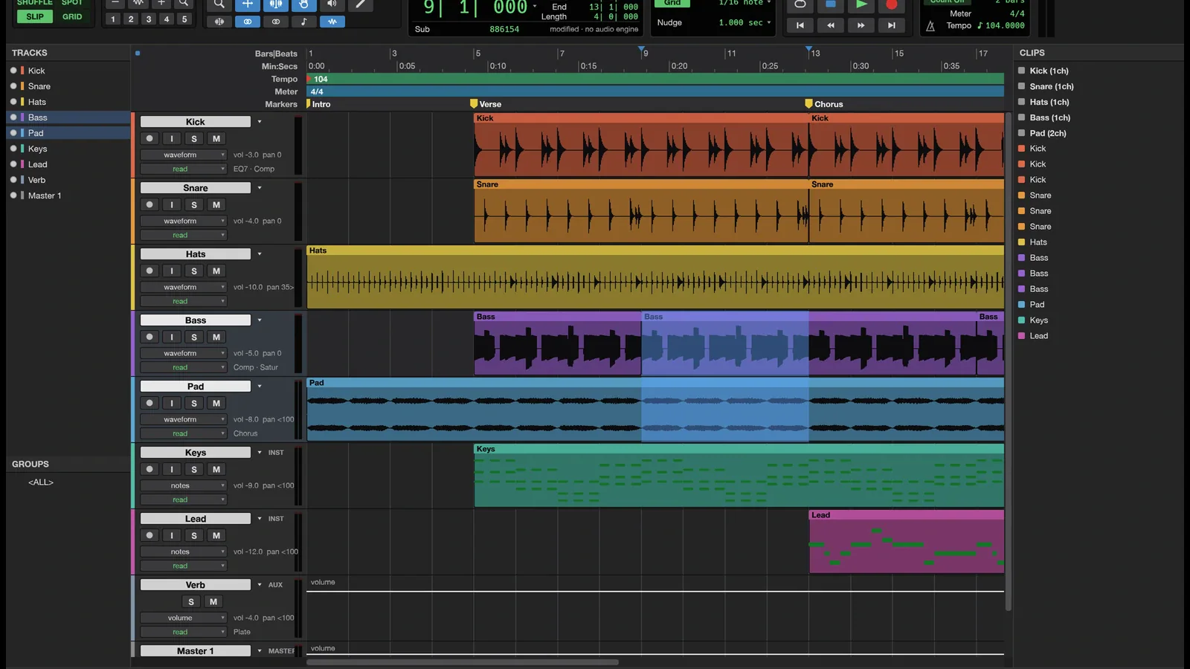Open Snare automation mode 'read' dropdown

(x=184, y=235)
